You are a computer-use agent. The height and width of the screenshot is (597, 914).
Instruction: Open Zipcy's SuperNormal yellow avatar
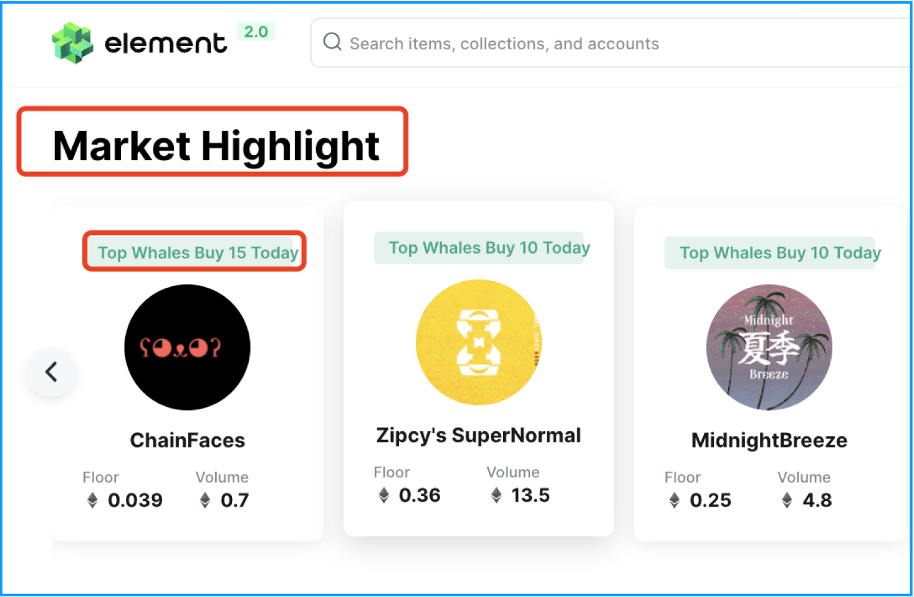click(x=478, y=342)
